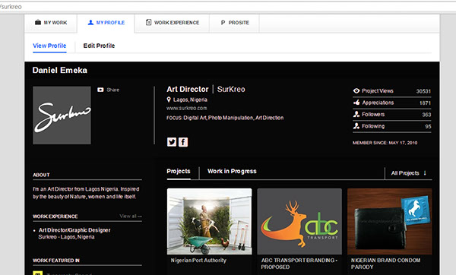The image size is (456, 275).
Task: Open the ProSite tab
Action: point(234,23)
